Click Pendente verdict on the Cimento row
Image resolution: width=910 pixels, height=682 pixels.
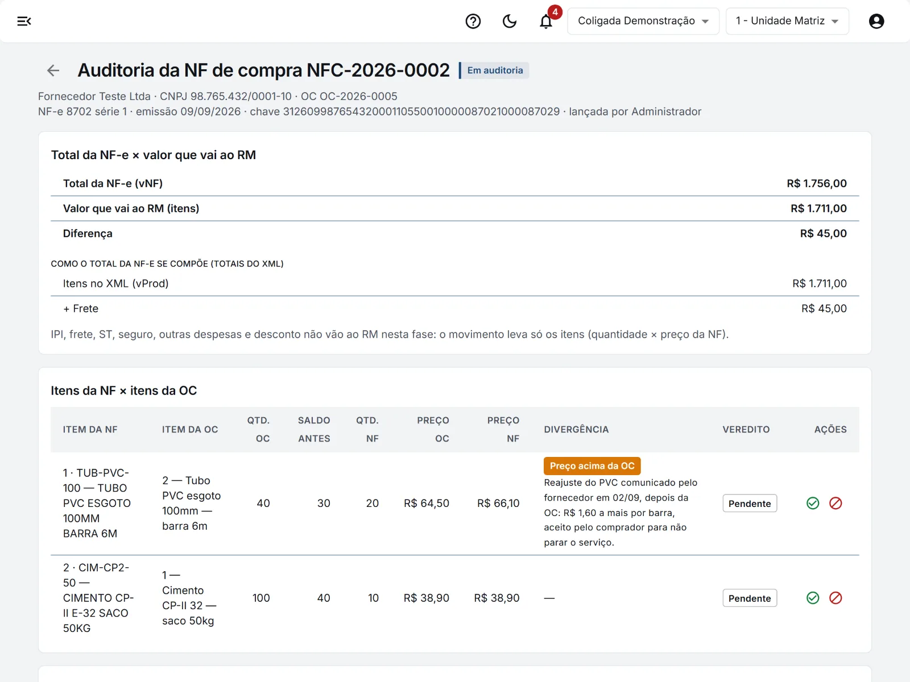coord(750,598)
